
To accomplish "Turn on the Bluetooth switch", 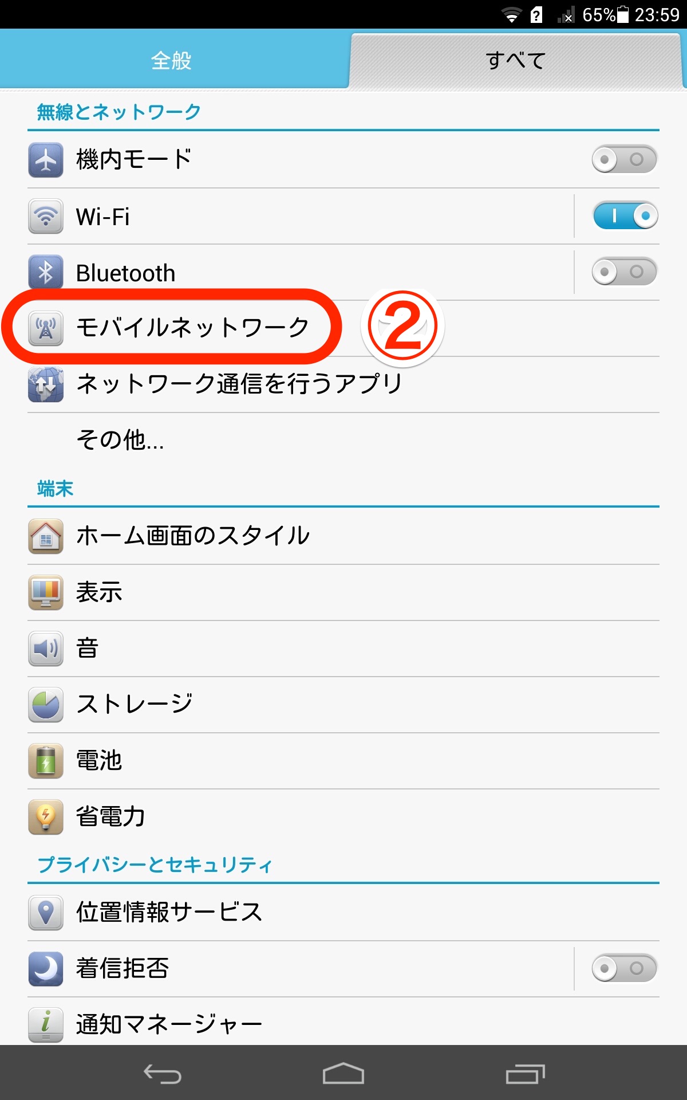I will click(x=624, y=272).
